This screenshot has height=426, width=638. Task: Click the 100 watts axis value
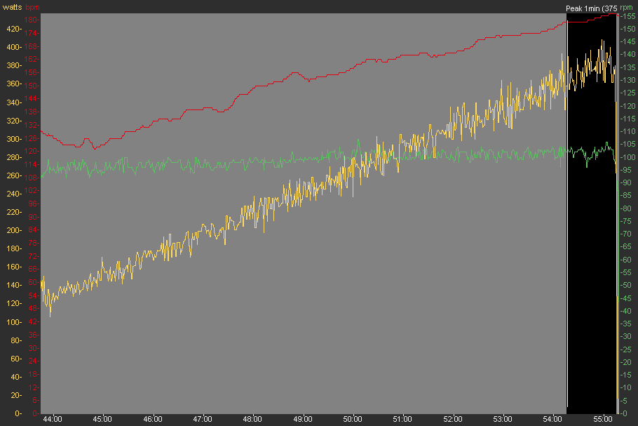(x=13, y=322)
